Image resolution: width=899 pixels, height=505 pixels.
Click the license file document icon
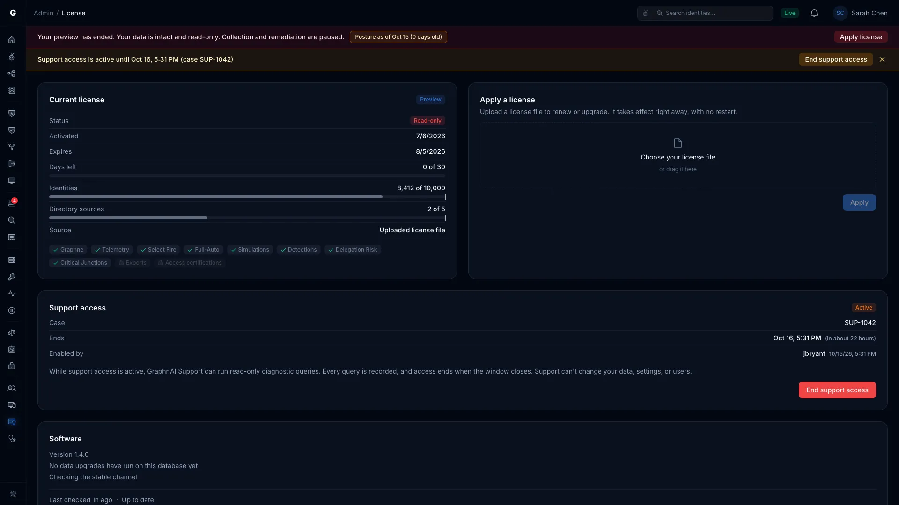coord(678,143)
